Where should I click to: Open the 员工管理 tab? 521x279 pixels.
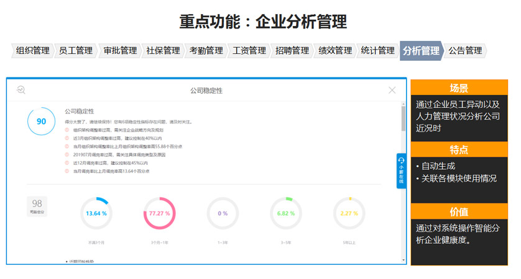click(x=75, y=51)
